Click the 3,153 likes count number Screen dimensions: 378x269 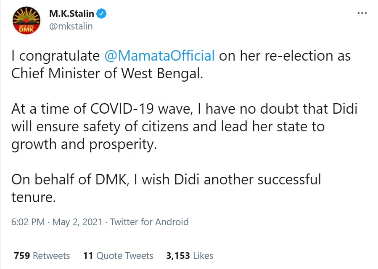point(178,256)
